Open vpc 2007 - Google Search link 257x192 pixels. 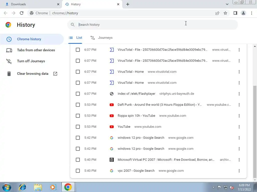[x=136, y=171]
